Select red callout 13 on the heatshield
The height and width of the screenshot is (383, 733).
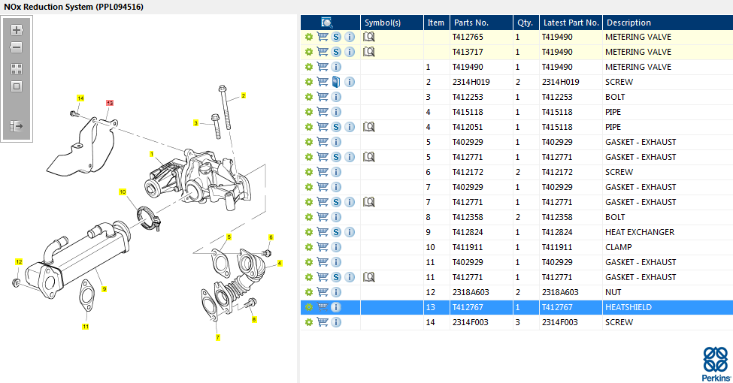pyautogui.click(x=110, y=103)
